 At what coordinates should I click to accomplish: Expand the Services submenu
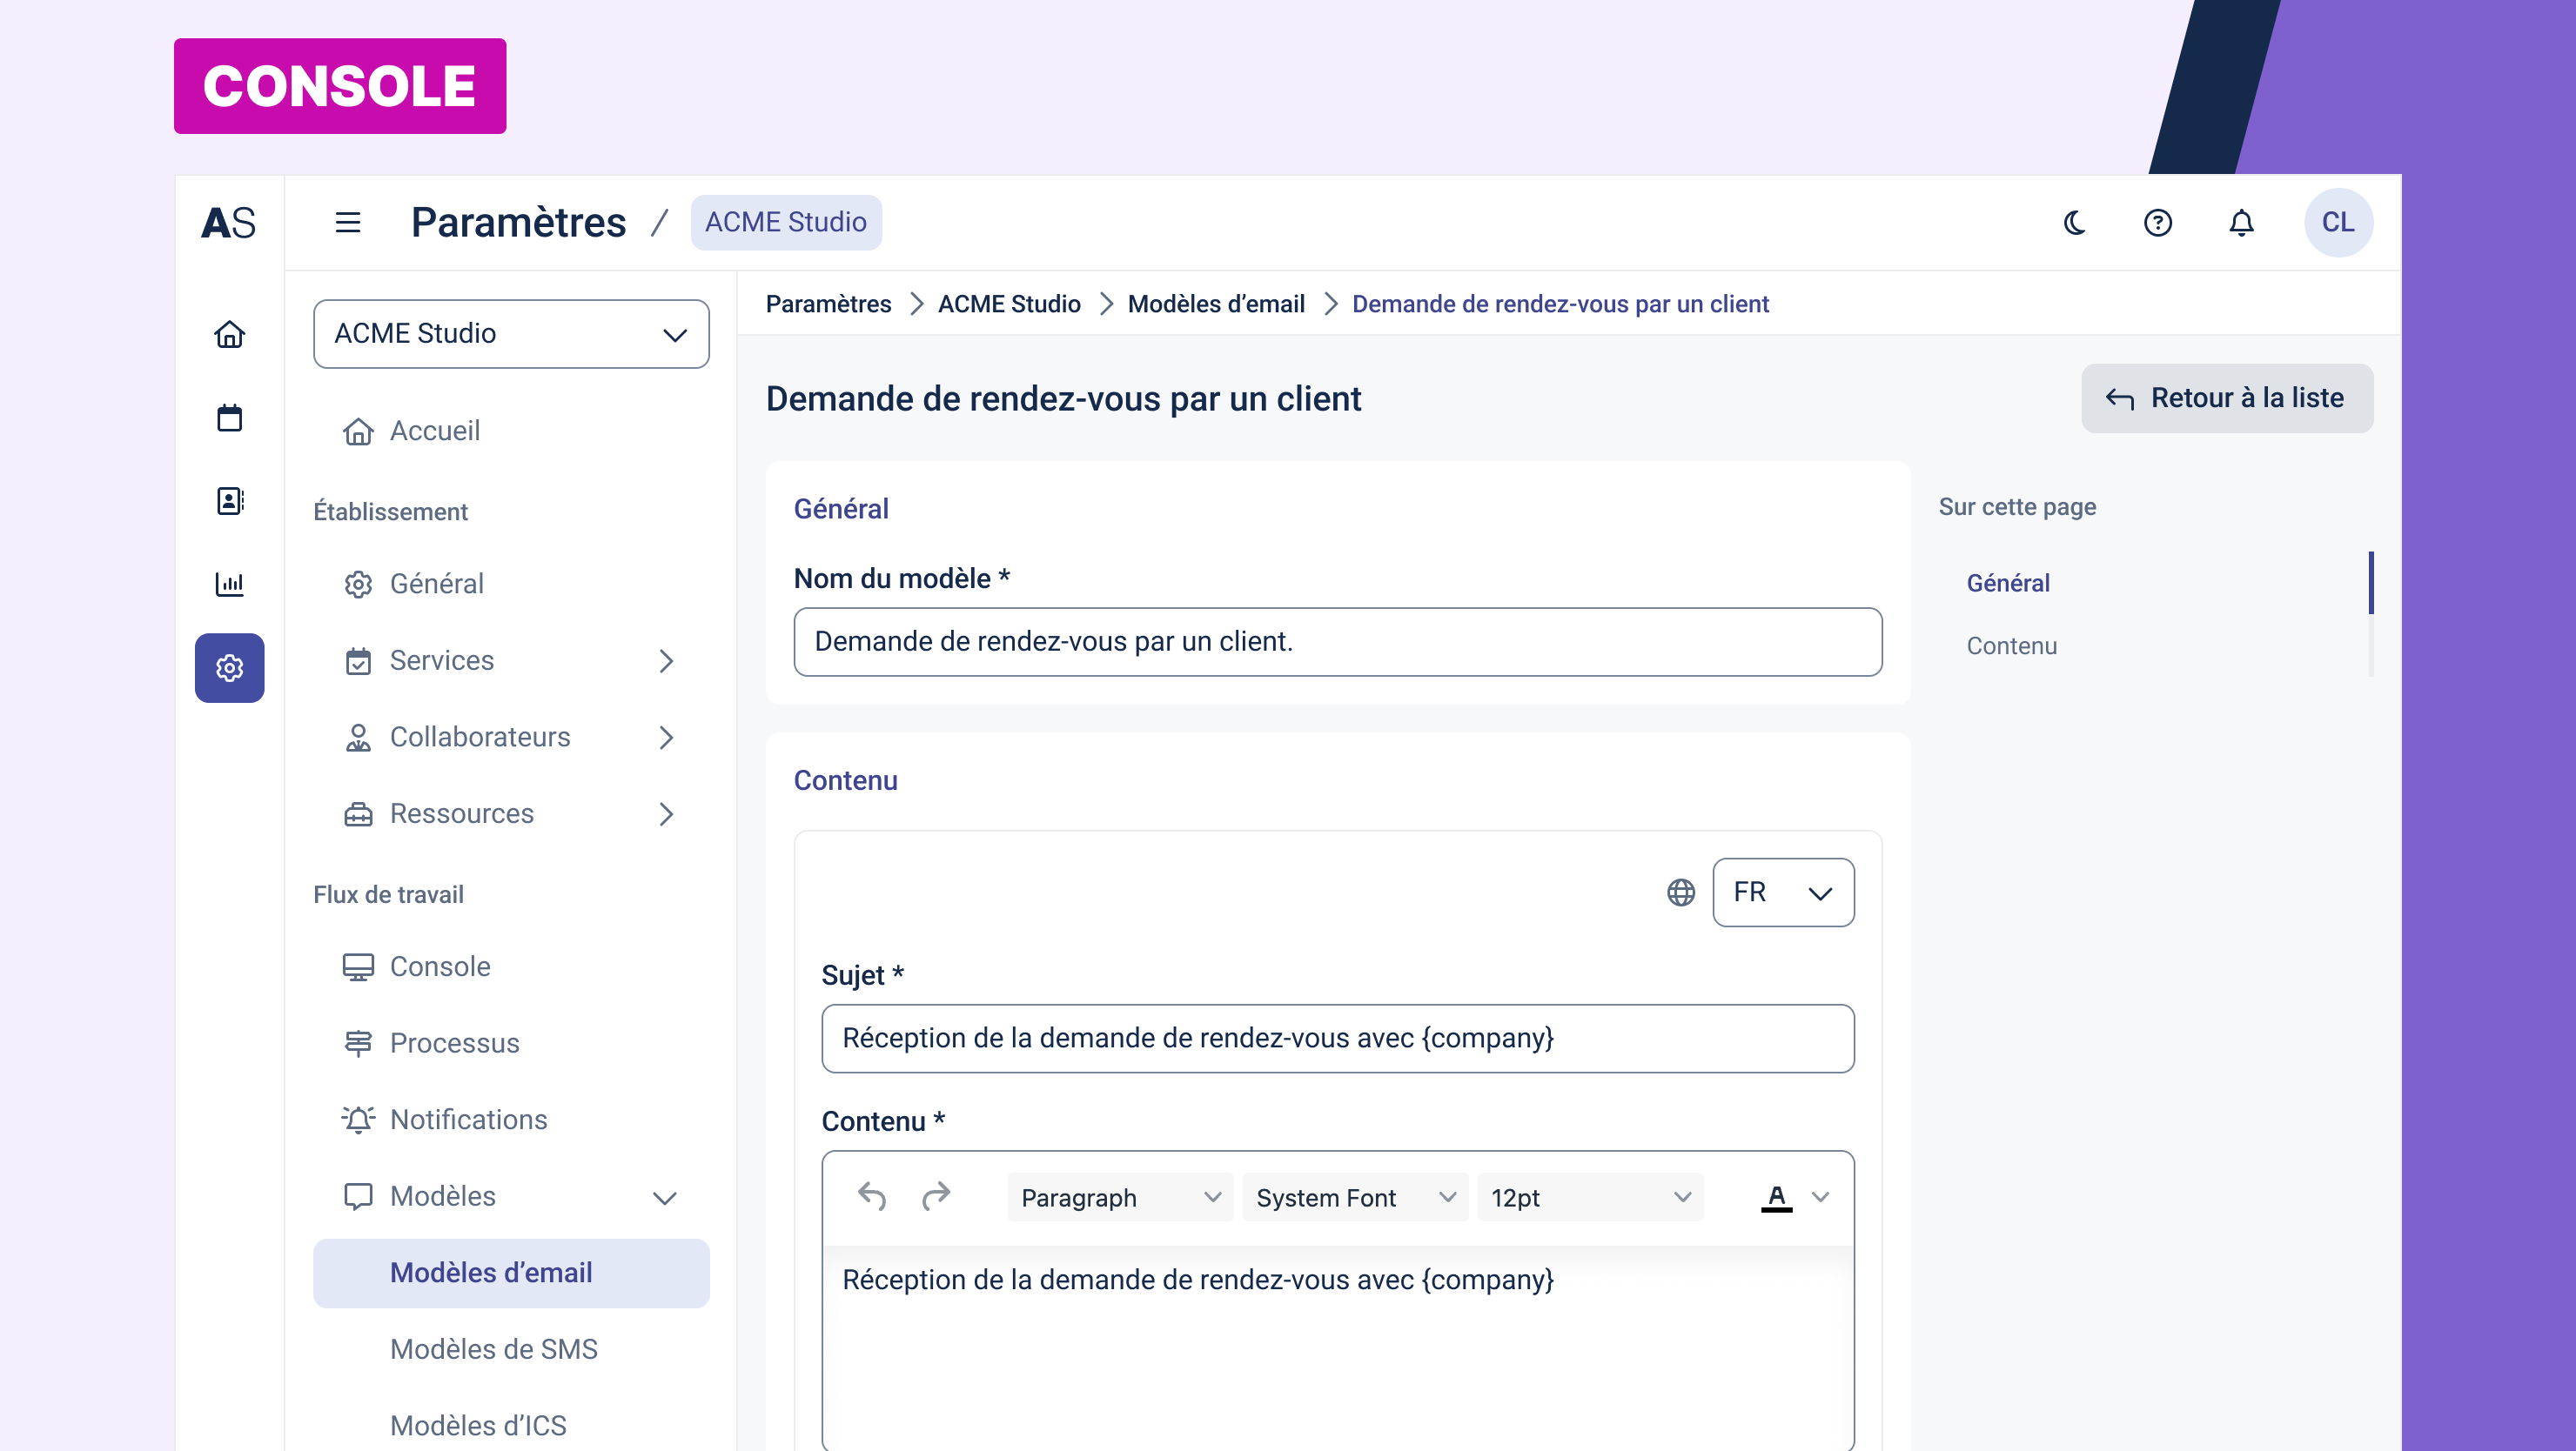coord(666,660)
